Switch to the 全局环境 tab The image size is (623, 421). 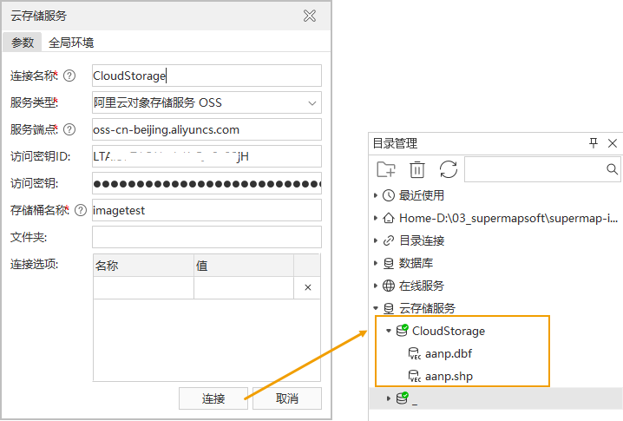coord(71,43)
